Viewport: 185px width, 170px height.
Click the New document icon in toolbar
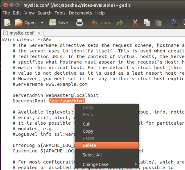[7, 23]
